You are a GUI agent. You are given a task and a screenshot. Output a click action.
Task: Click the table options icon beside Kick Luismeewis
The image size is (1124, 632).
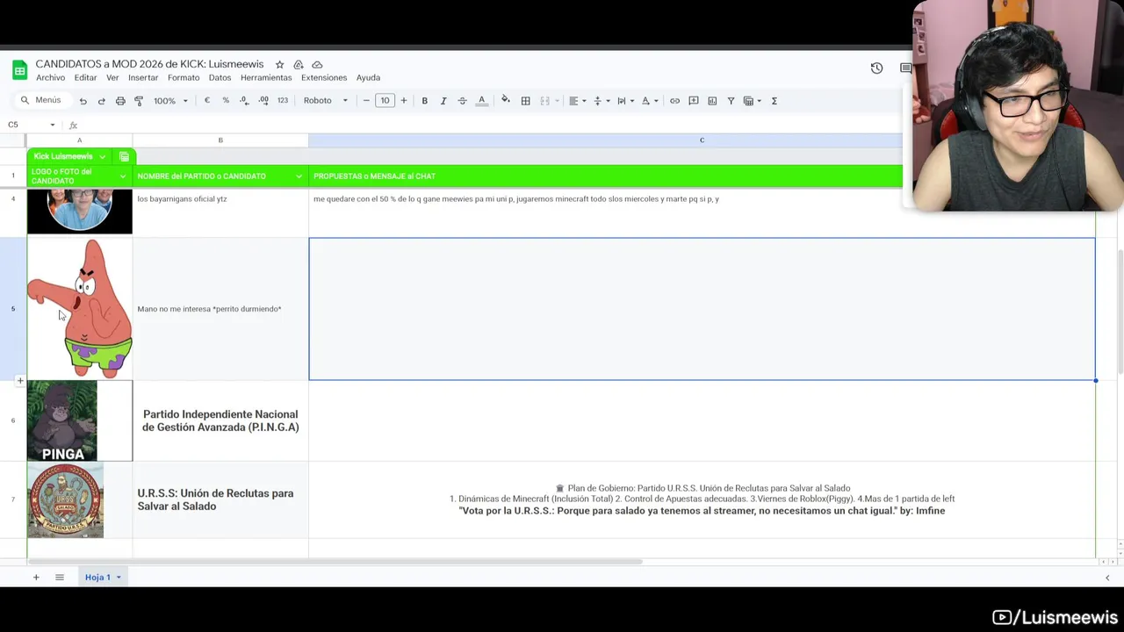pos(124,156)
